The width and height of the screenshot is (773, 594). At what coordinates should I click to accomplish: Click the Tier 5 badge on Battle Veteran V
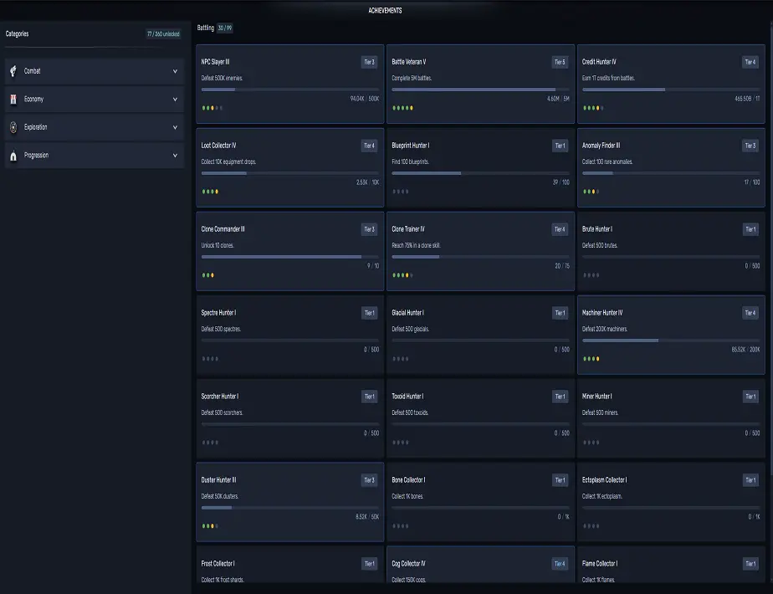pyautogui.click(x=560, y=62)
